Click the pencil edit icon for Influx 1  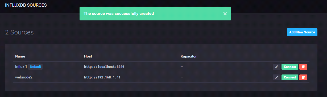click(x=276, y=67)
